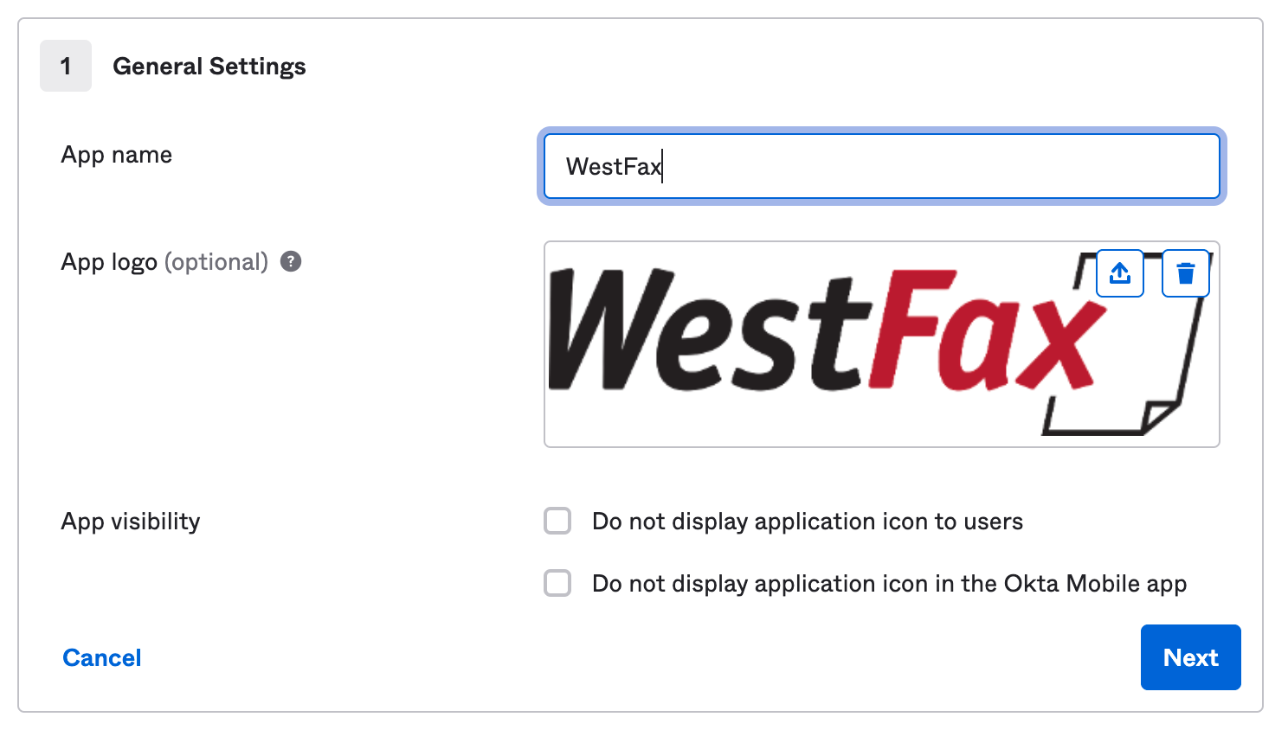
Task: Click the 'App logo' field label
Action: (109, 262)
